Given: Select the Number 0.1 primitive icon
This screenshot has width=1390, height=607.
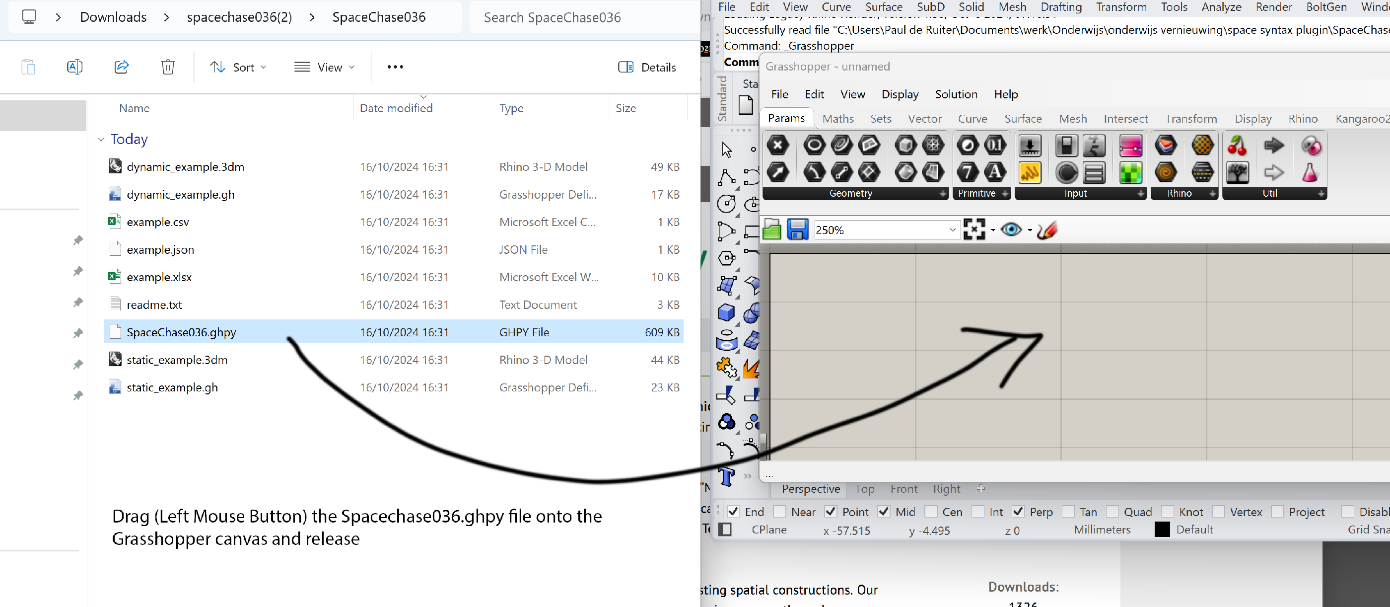Looking at the screenshot, I should 995,145.
